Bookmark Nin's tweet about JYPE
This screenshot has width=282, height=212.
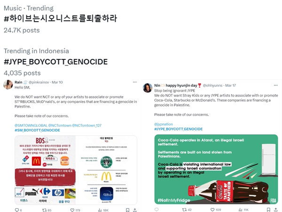coord(268,210)
